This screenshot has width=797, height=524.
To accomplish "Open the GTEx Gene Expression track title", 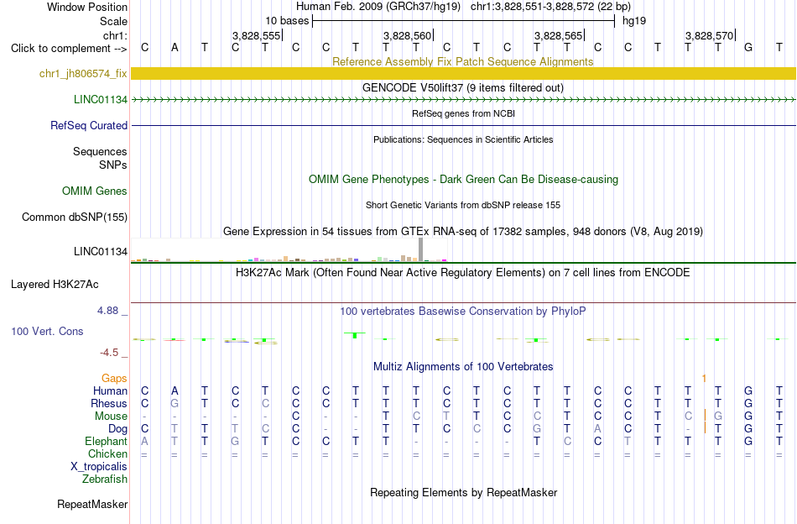I will point(463,232).
